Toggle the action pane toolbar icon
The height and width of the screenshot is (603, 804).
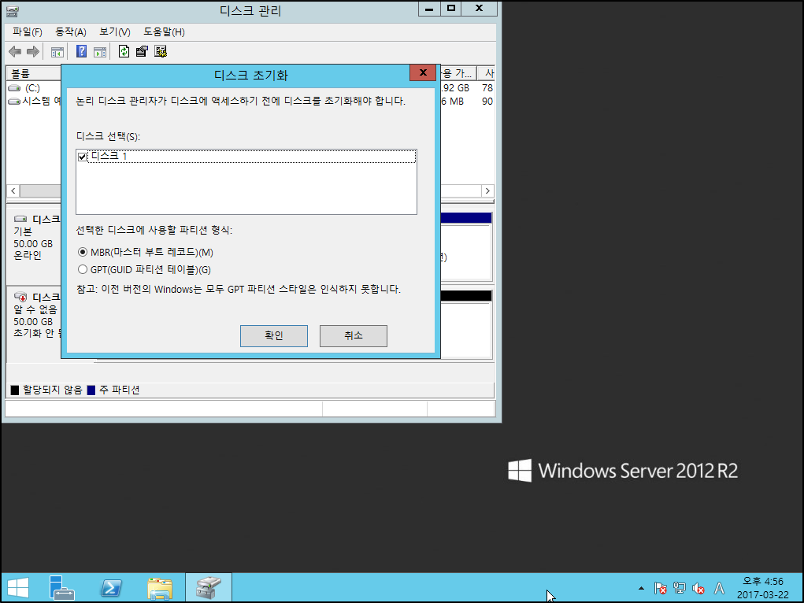pyautogui.click(x=100, y=52)
